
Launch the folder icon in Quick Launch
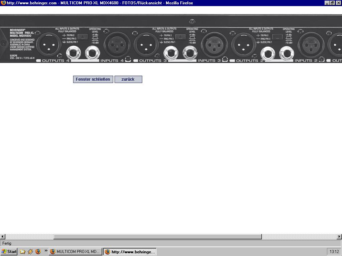click(22, 252)
